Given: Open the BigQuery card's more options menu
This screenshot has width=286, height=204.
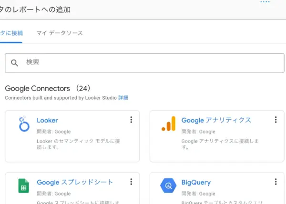Looking at the screenshot, I should pos(276,182).
